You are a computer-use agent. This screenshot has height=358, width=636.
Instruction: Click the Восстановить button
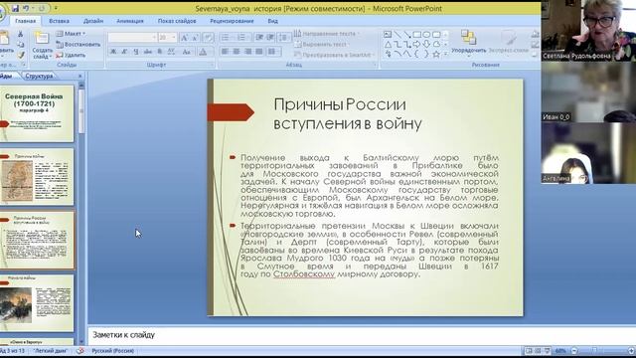coord(78,44)
